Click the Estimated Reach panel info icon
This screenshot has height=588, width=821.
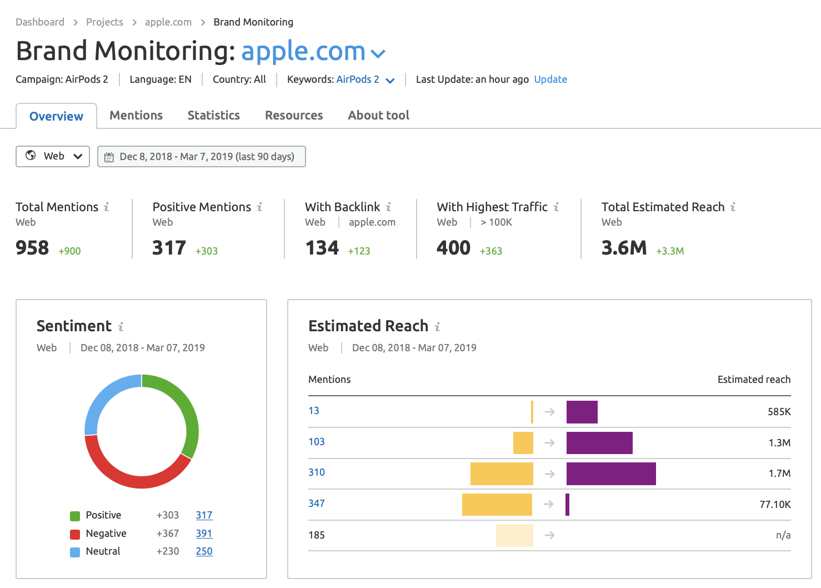tap(438, 326)
